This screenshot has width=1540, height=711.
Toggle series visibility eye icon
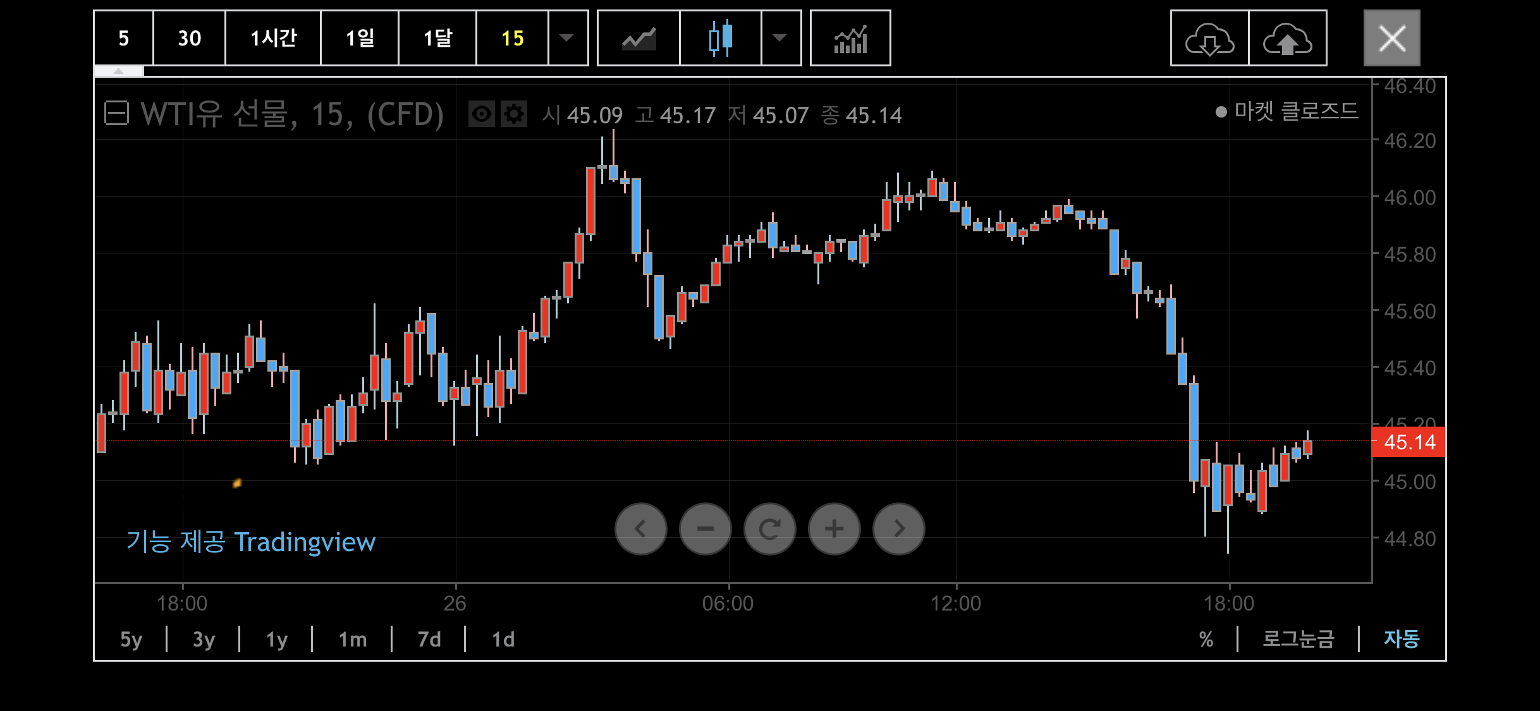482,114
